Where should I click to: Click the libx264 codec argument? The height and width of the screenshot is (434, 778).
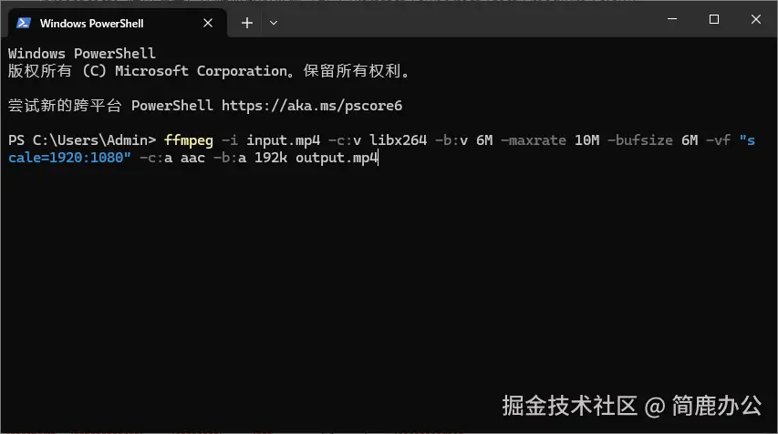tap(399, 140)
